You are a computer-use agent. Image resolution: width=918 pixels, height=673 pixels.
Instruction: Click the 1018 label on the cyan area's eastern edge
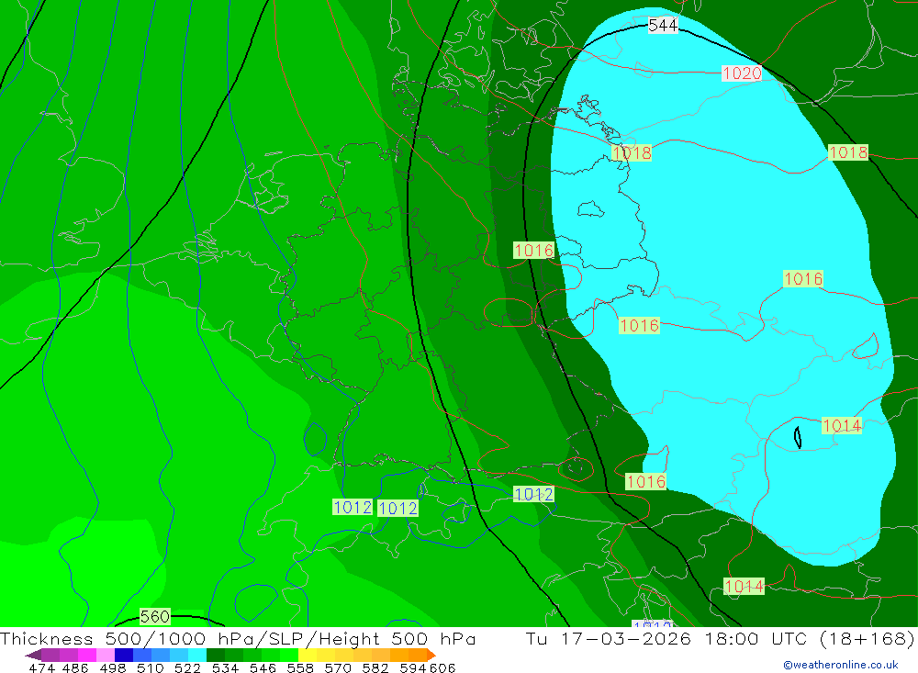(x=847, y=152)
